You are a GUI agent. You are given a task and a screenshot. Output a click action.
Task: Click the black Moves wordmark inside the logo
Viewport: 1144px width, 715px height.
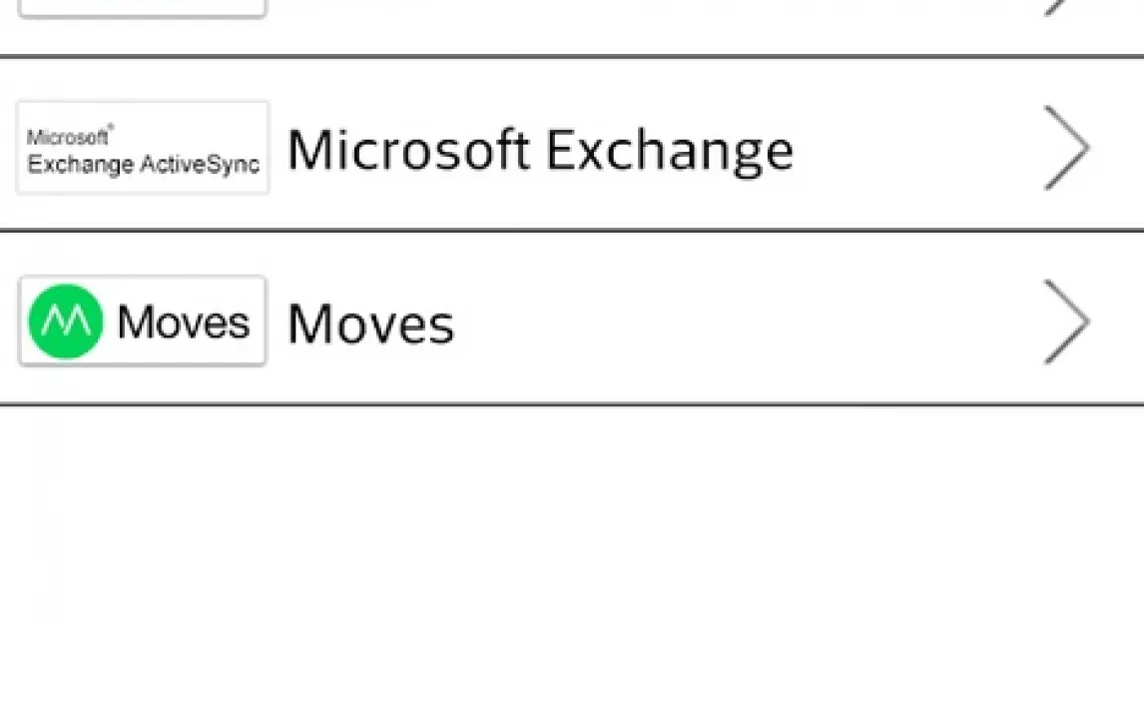pyautogui.click(x=183, y=322)
